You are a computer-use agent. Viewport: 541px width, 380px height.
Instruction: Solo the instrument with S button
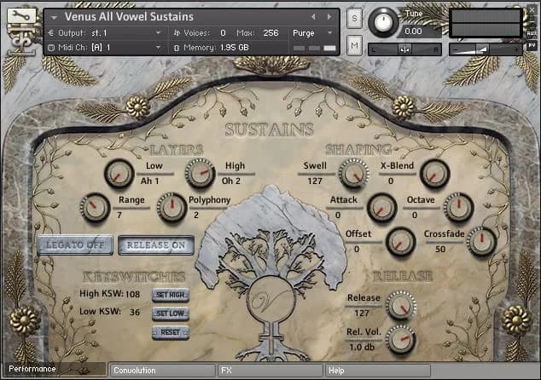[x=354, y=18]
